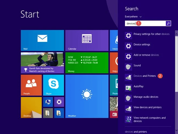Open the Photos tile
The width and height of the screenshot is (178, 134).
[x=114, y=85]
